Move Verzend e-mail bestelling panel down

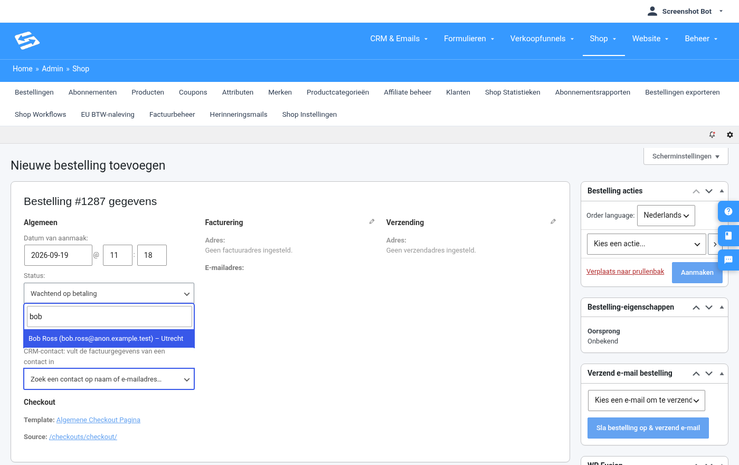click(x=709, y=374)
